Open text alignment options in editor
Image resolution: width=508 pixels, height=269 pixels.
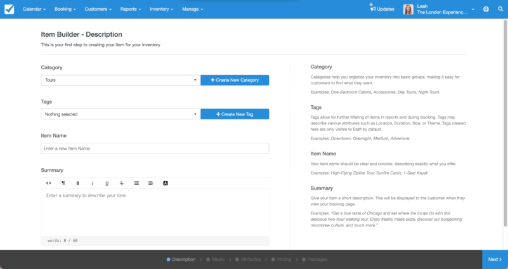point(151,183)
